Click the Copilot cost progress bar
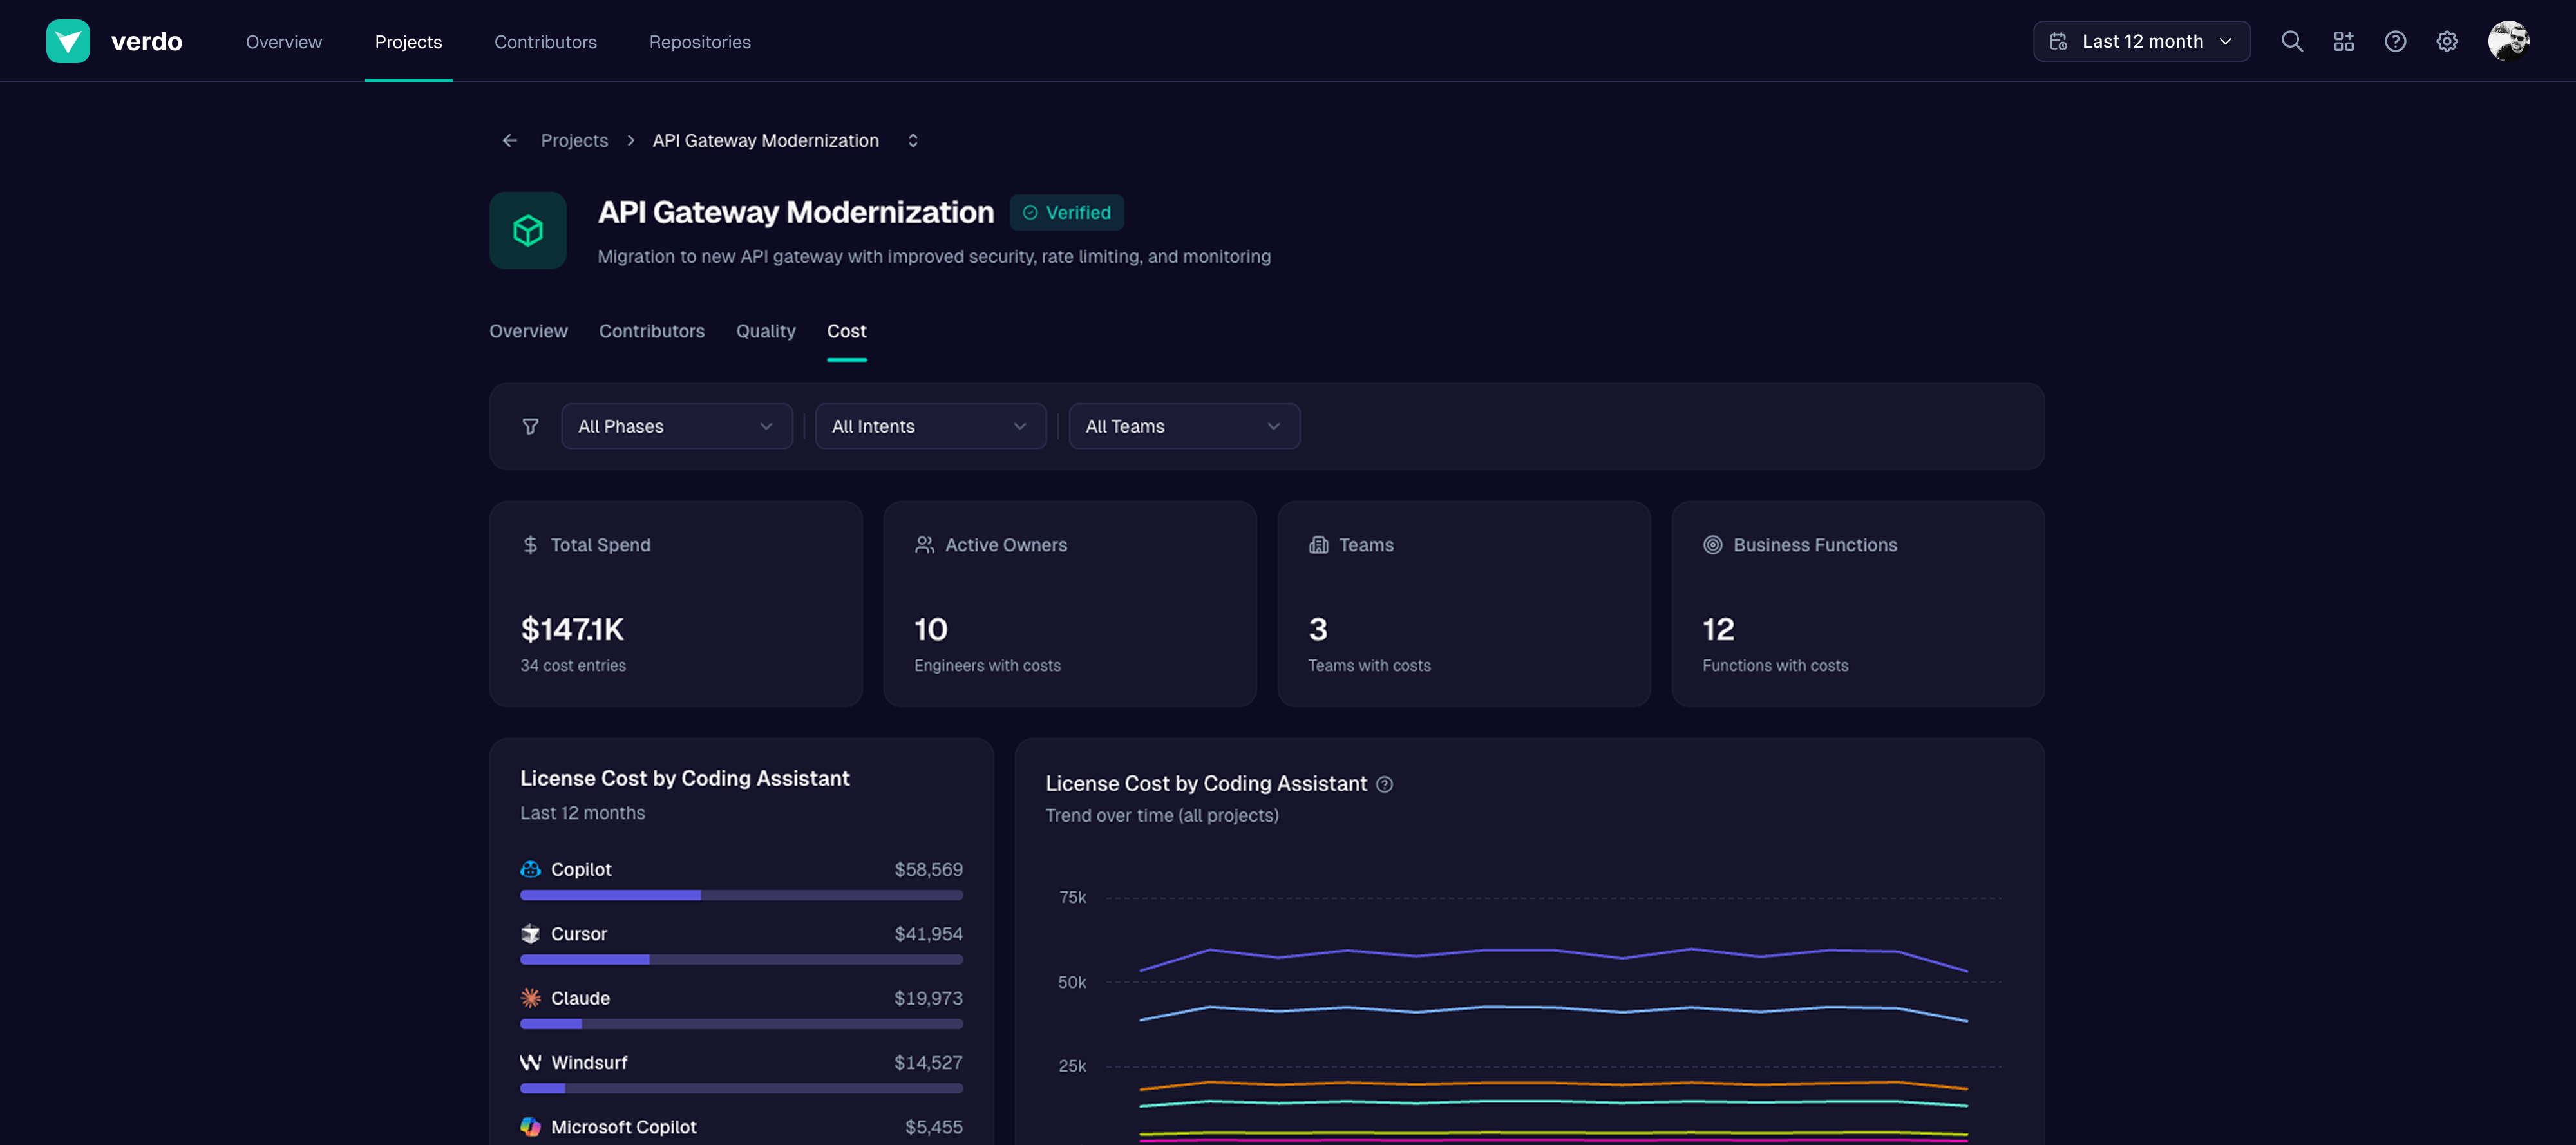The height and width of the screenshot is (1145, 2576). (741, 895)
